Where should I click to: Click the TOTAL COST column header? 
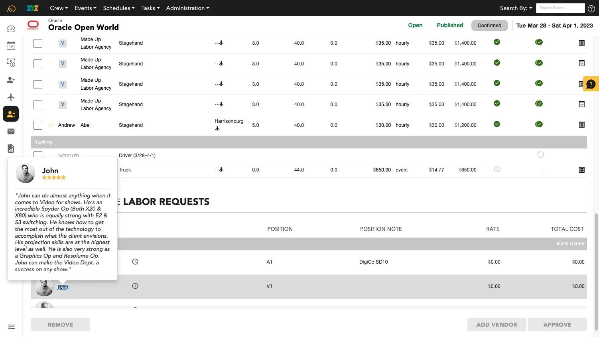coord(567,229)
